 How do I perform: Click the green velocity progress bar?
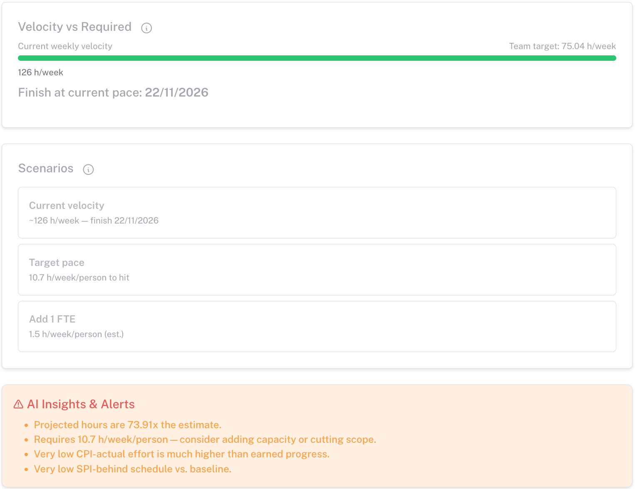coord(317,58)
